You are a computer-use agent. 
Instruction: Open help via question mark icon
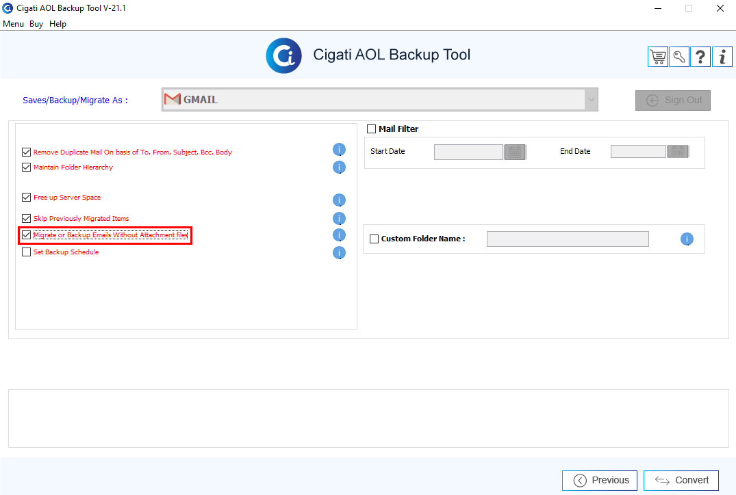[700, 57]
